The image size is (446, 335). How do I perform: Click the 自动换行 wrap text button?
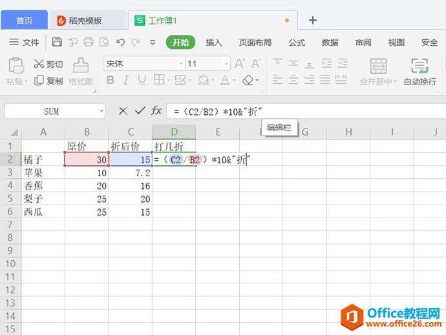419,72
